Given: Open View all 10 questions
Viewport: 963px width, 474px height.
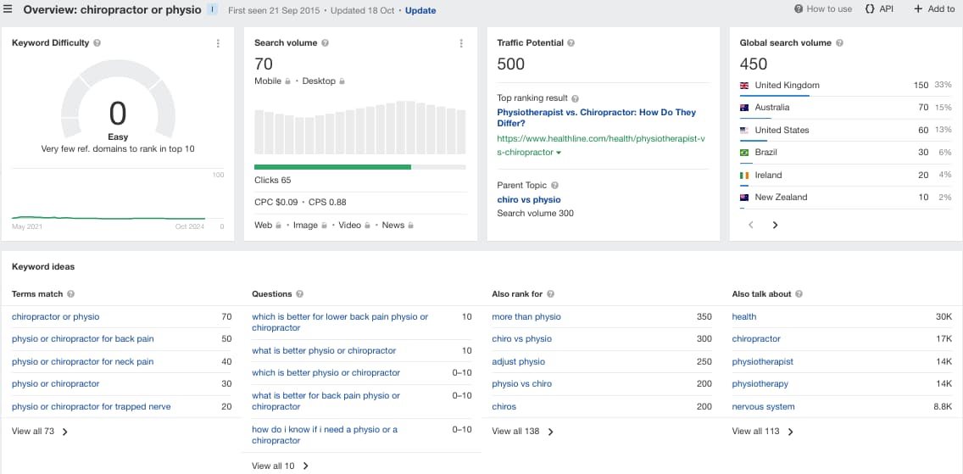Looking at the screenshot, I should (x=280, y=466).
